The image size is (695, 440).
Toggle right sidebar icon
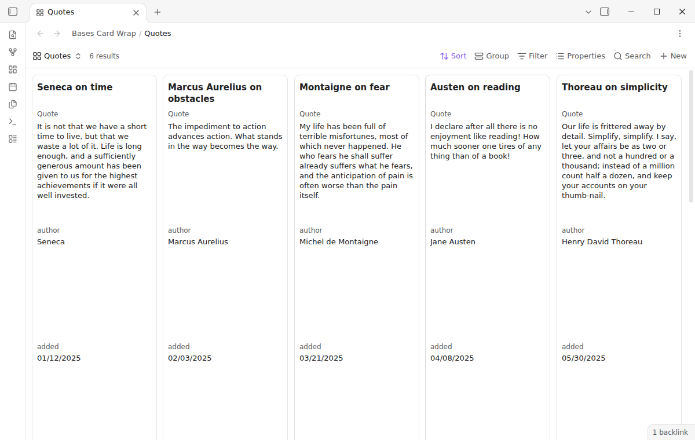[605, 12]
